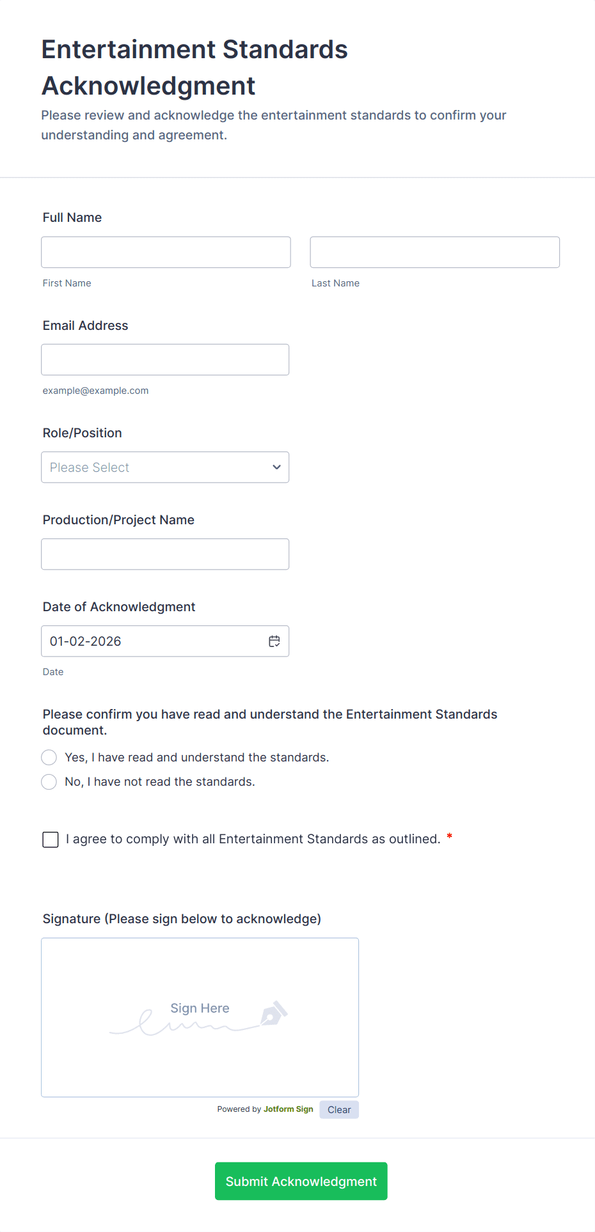Screen dimensions: 595x1232
Task: Open the Jotform Sign link
Action: 288,1109
